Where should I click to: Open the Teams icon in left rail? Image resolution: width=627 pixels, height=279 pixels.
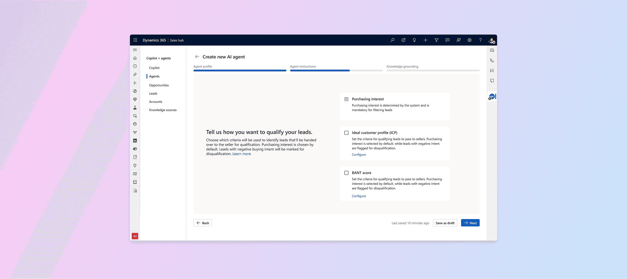coord(135,149)
